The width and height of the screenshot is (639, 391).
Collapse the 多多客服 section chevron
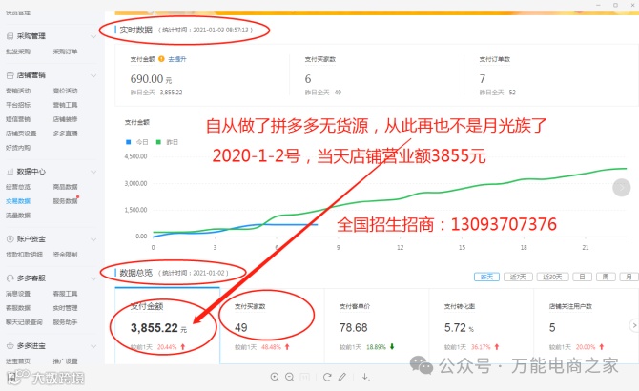click(x=93, y=278)
